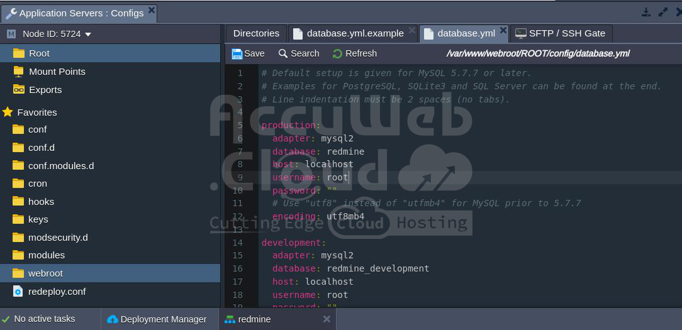Click the Search magnifier icon in editor toolbar
Viewport: 682px width, 330px height.
pyautogui.click(x=283, y=53)
